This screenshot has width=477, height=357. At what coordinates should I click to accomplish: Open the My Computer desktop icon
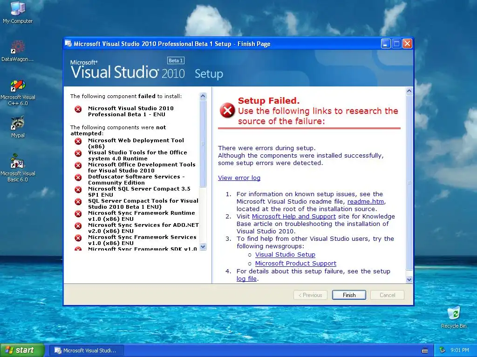click(18, 12)
